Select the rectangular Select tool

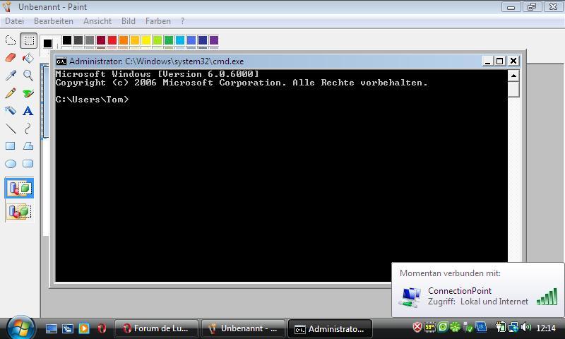pyautogui.click(x=28, y=40)
